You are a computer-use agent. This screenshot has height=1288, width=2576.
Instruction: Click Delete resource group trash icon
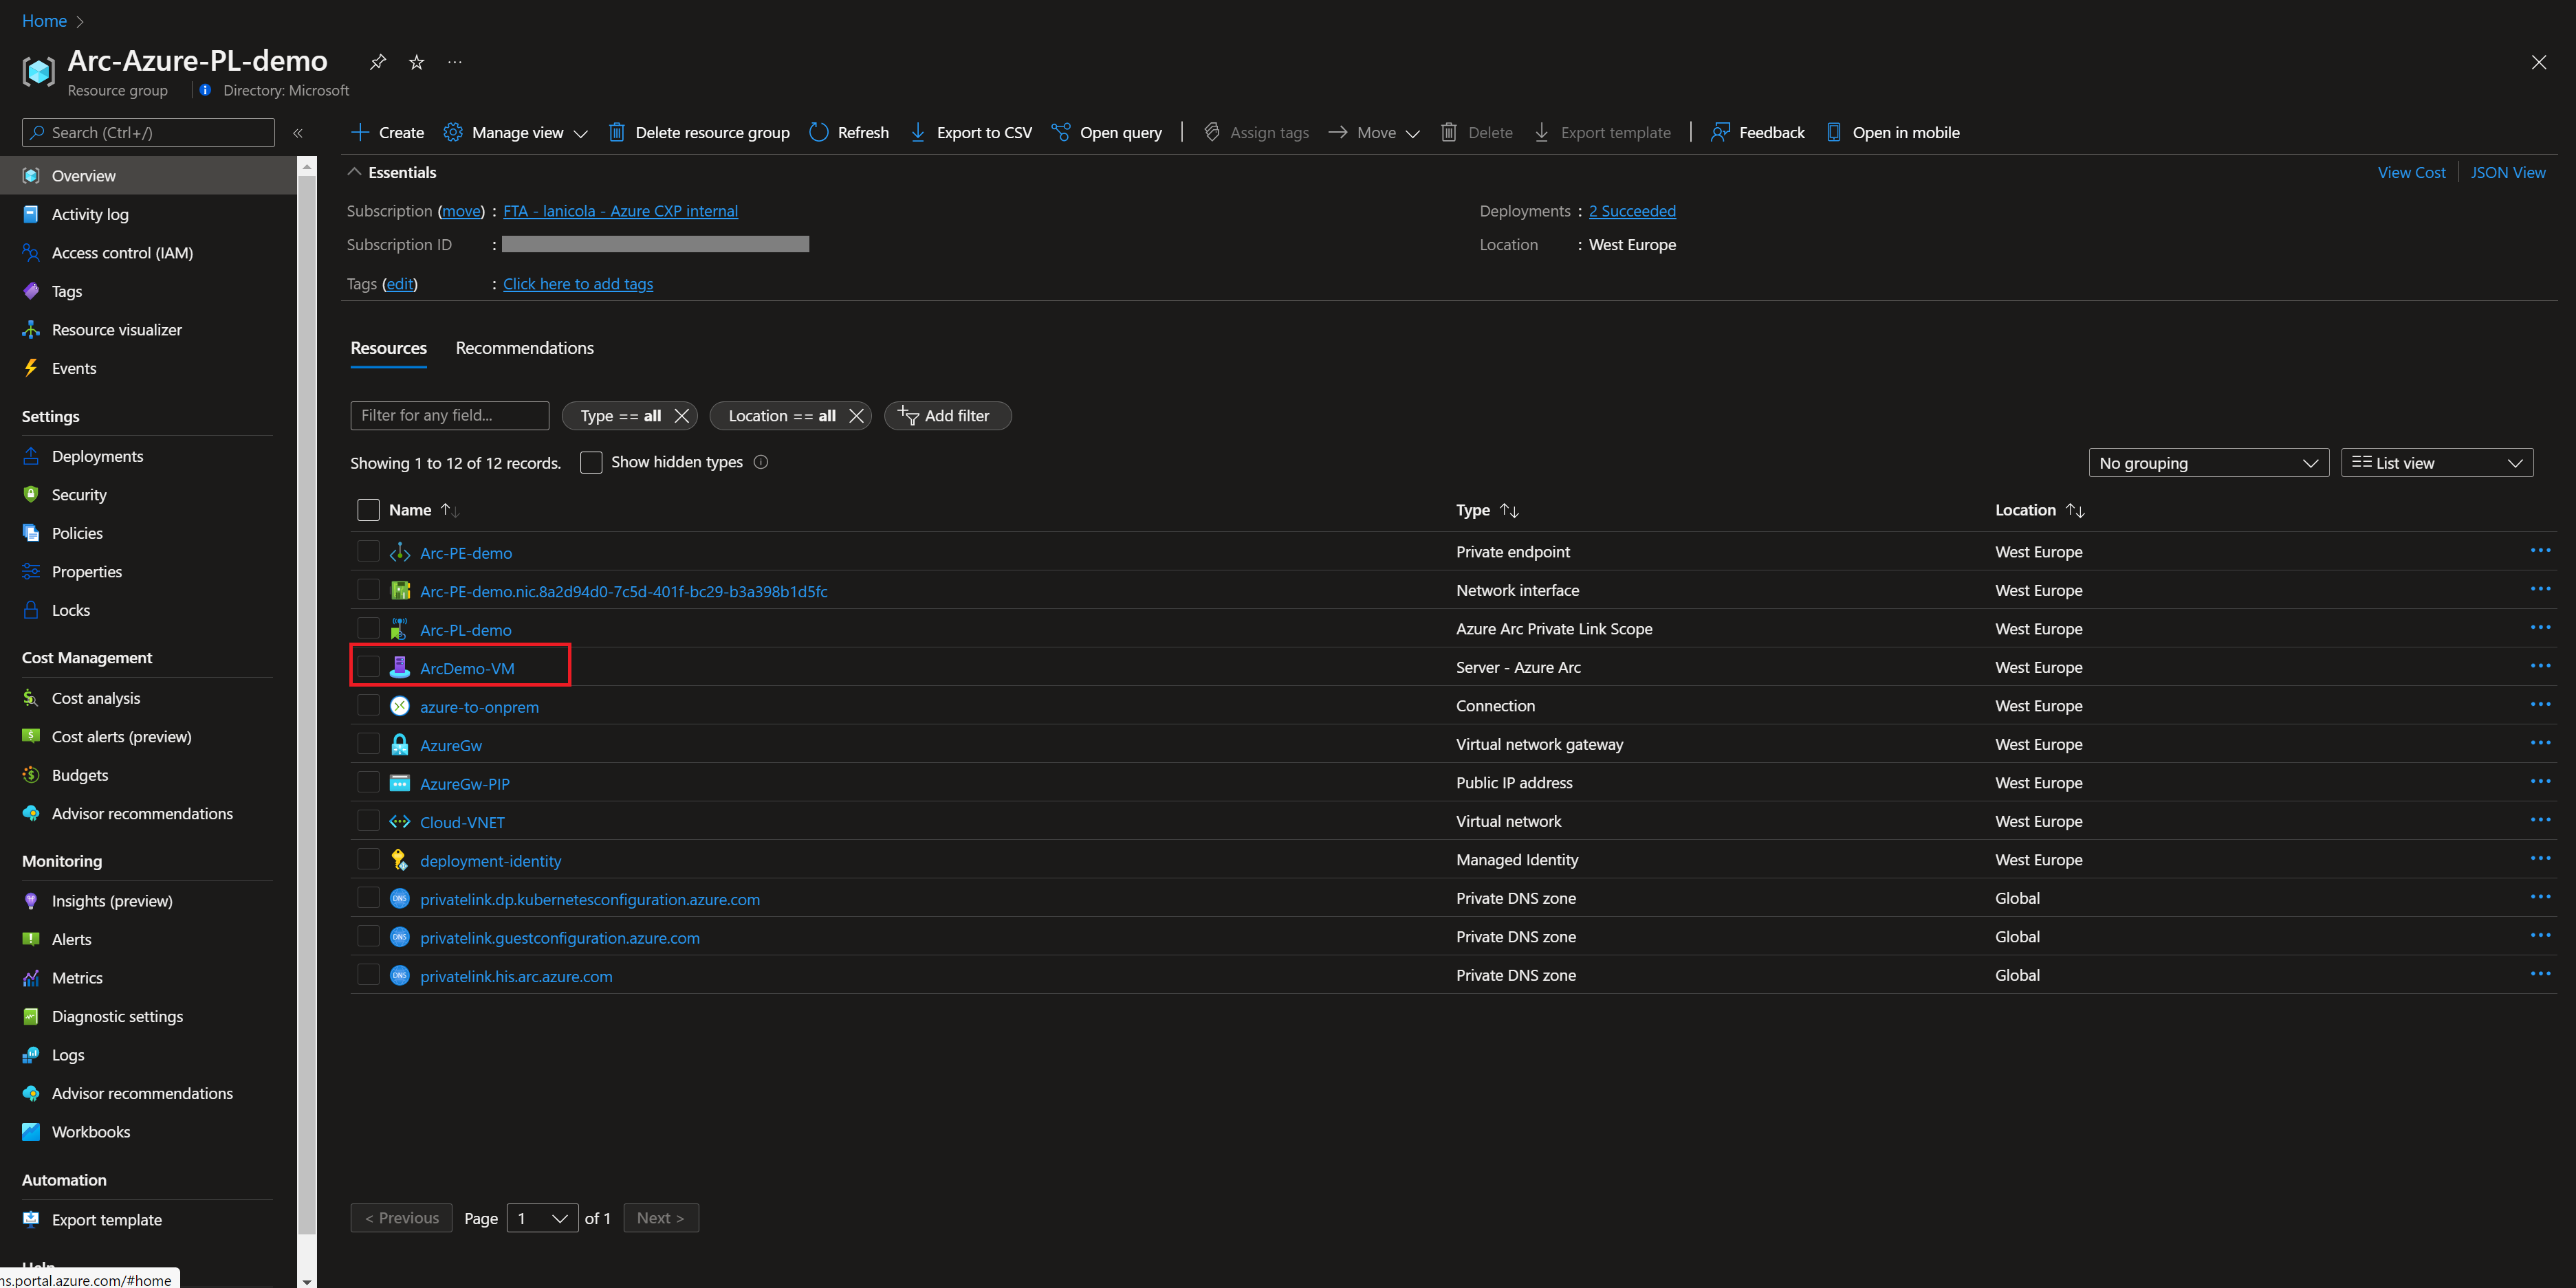coord(617,133)
